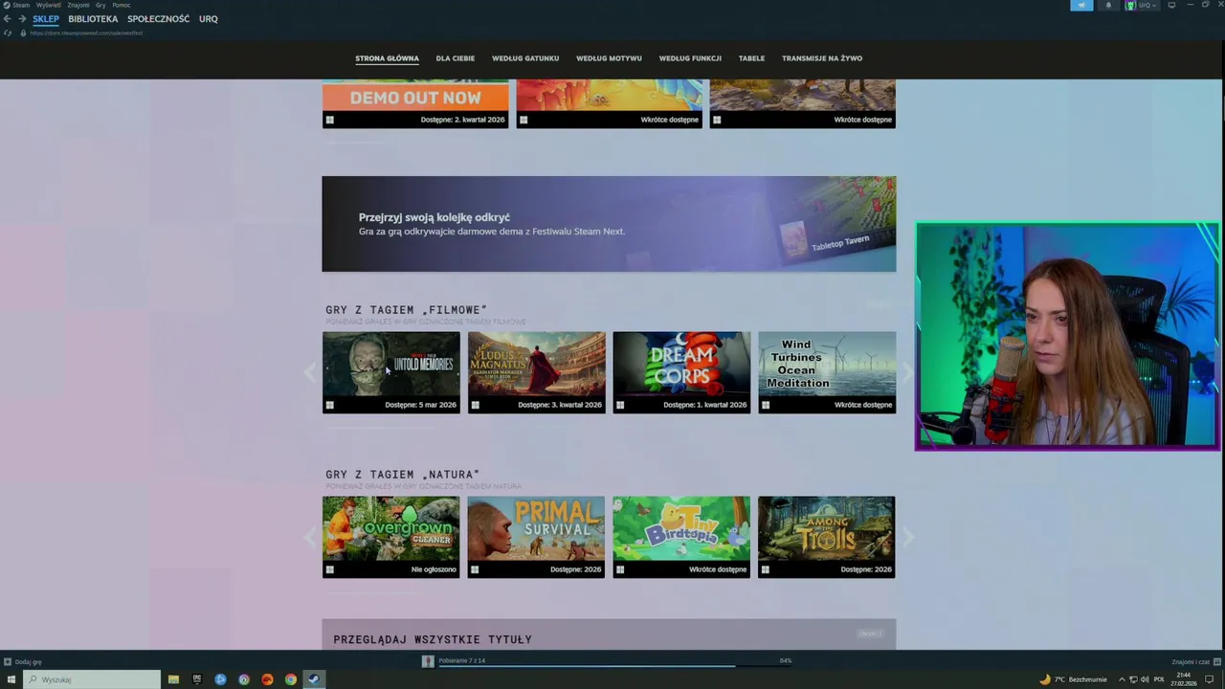Open the Untold Memories game thumbnail

(391, 365)
